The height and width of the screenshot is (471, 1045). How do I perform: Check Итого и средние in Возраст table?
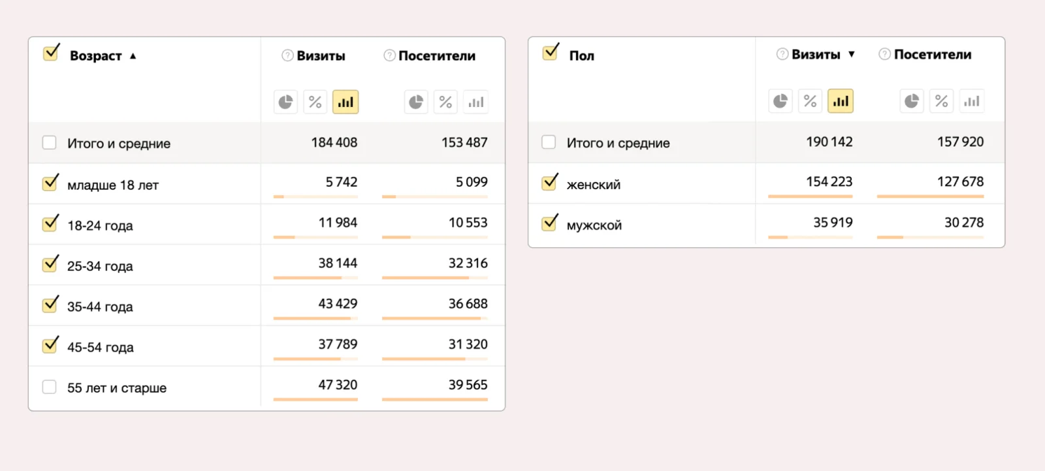(49, 142)
